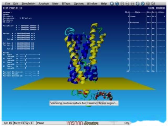Image resolution: width=168 pixels, height=126 pixels.
Task: Click the Vis column header
Action: pyautogui.click(x=149, y=12)
